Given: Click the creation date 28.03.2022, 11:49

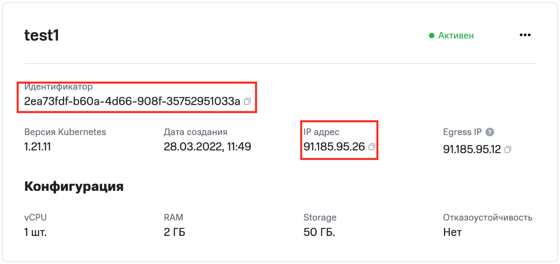Looking at the screenshot, I should 207,147.
